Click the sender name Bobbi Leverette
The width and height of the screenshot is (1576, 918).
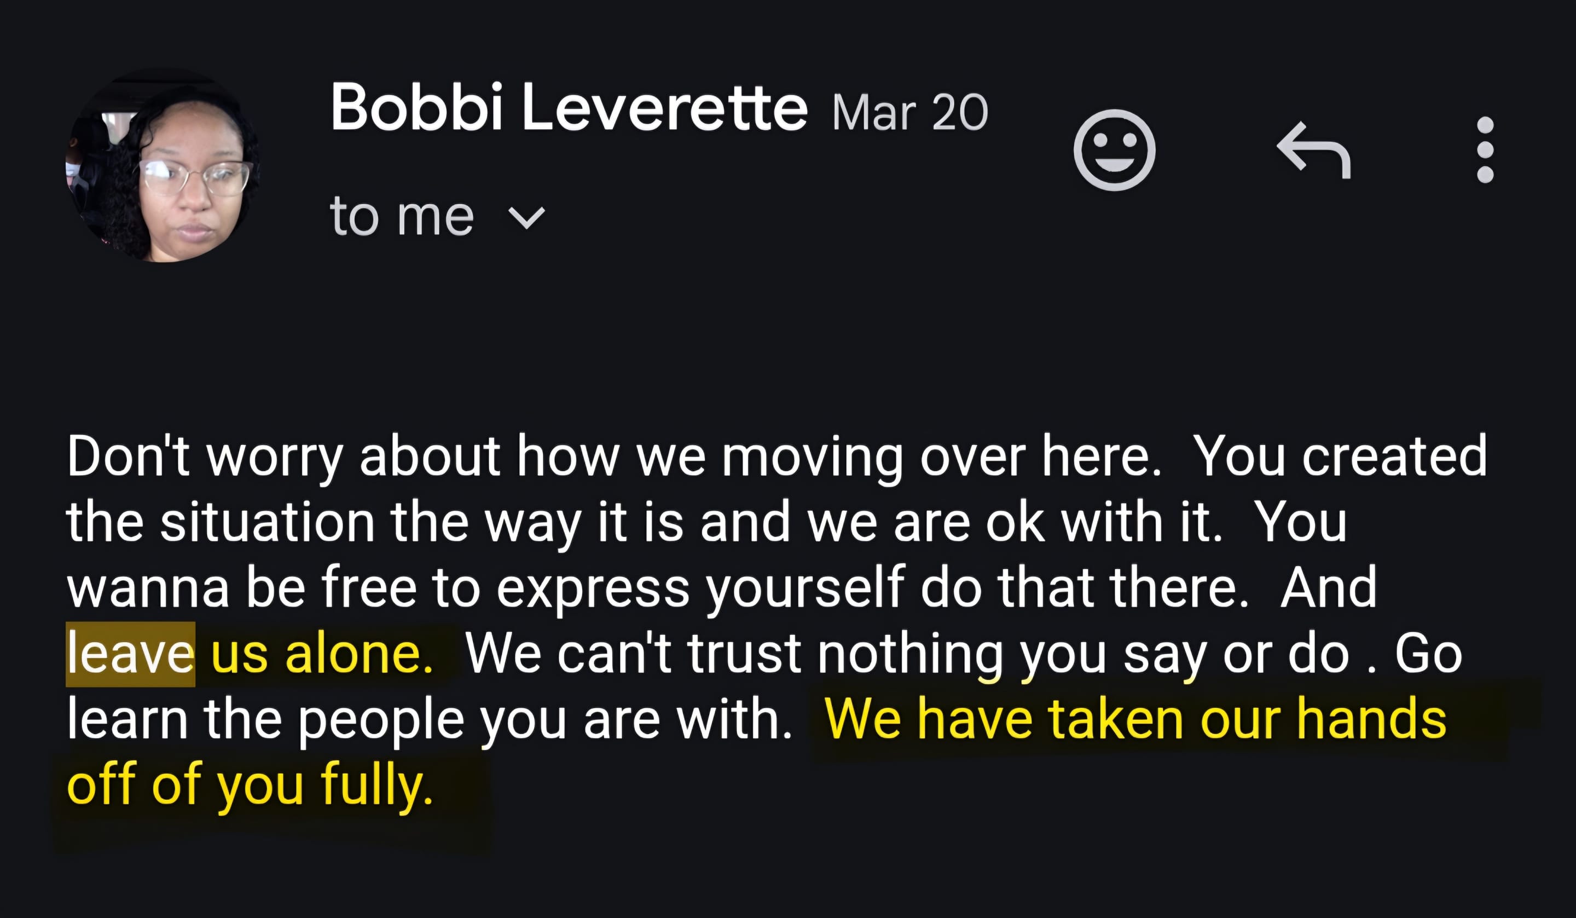pyautogui.click(x=569, y=108)
